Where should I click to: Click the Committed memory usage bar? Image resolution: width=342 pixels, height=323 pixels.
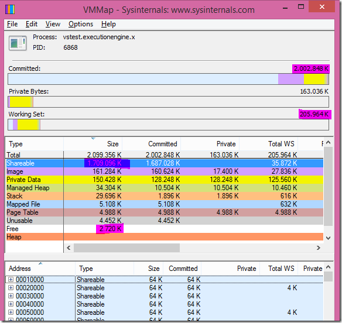coord(169,79)
